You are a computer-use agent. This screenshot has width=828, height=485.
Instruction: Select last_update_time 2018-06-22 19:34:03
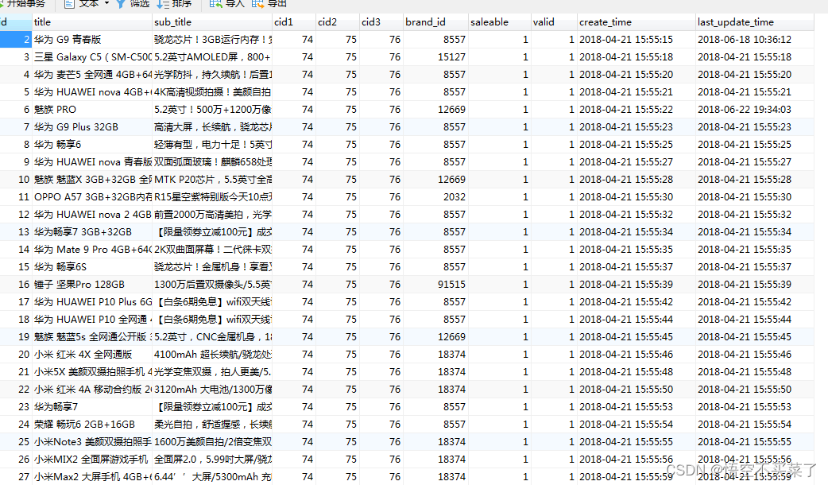coord(755,110)
